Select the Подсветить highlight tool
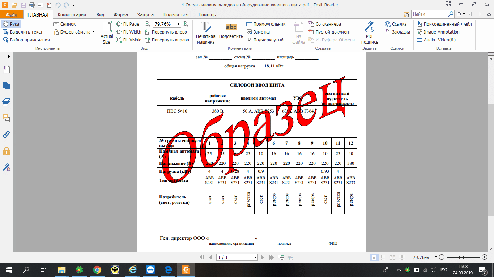Screen dimensions: 494x277 click(231, 32)
